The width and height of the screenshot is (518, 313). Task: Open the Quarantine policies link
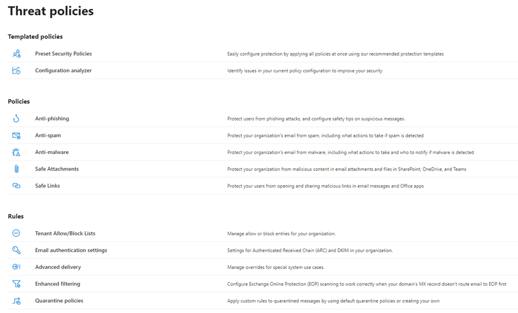[59, 301]
